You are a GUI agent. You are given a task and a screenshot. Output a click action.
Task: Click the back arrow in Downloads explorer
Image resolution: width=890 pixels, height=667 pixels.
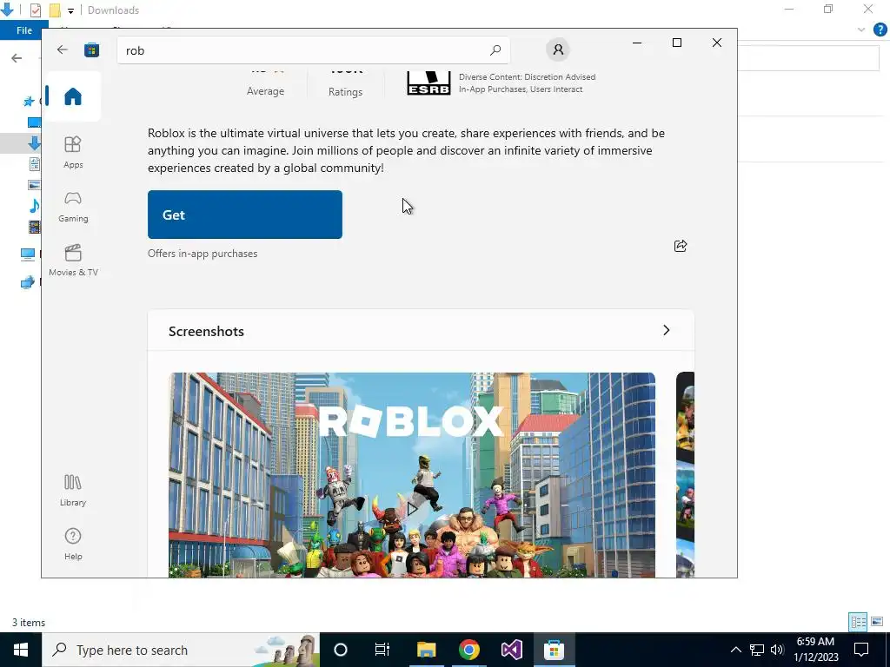[17, 58]
